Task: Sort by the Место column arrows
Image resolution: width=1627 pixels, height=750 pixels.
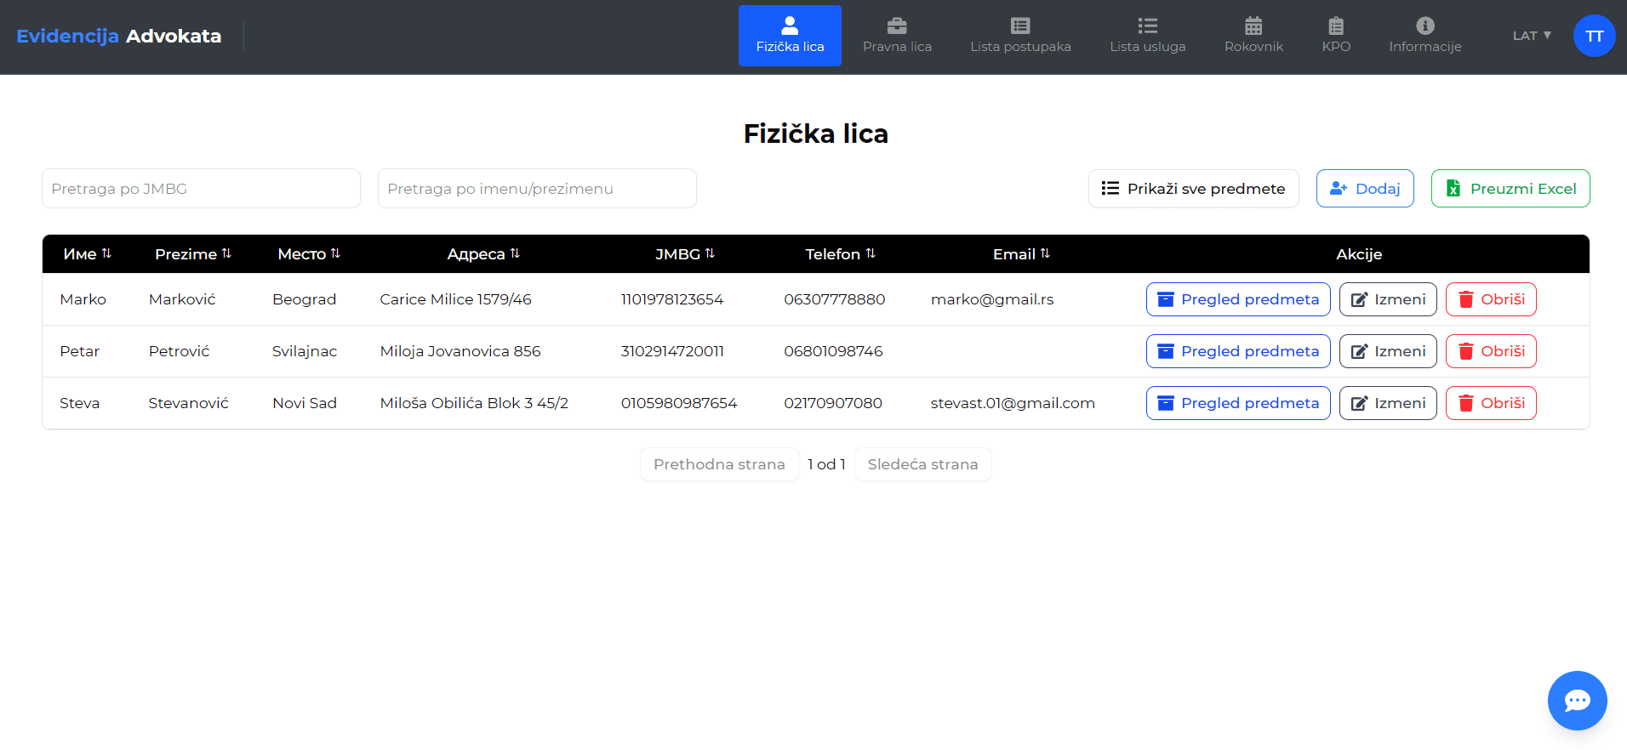Action: [335, 253]
